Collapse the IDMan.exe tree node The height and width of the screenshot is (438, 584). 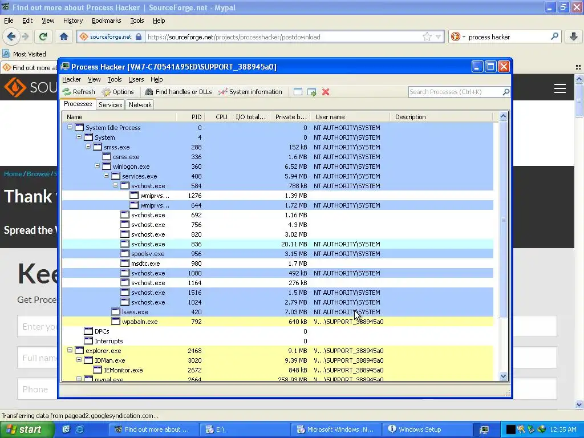click(79, 360)
